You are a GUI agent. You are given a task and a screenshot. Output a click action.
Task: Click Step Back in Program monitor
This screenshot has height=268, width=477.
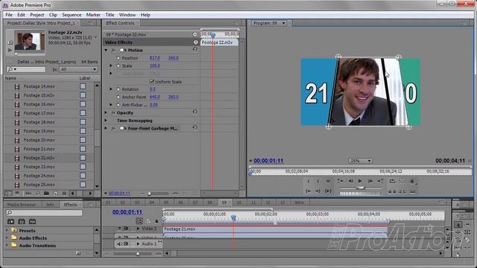tap(350, 181)
